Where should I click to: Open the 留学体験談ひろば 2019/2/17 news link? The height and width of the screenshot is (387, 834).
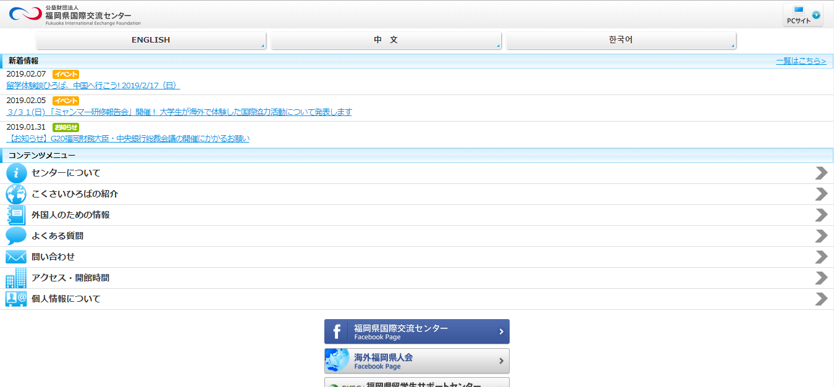(93, 85)
